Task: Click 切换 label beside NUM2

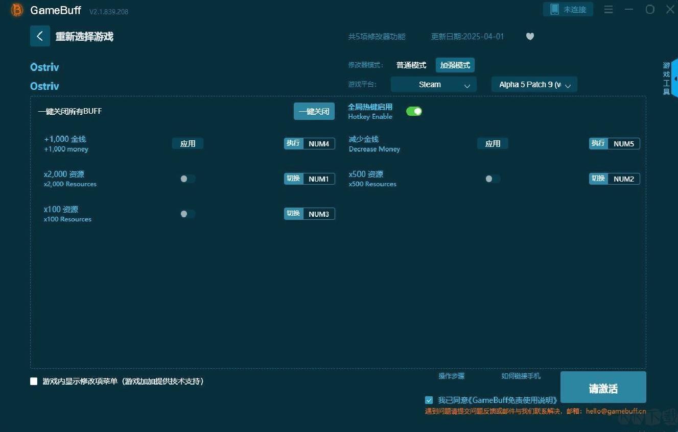Action: tap(598, 179)
